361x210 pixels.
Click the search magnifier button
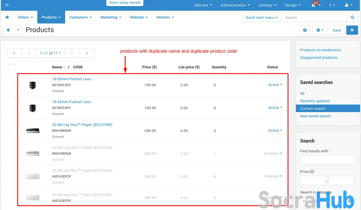[x=352, y=17]
